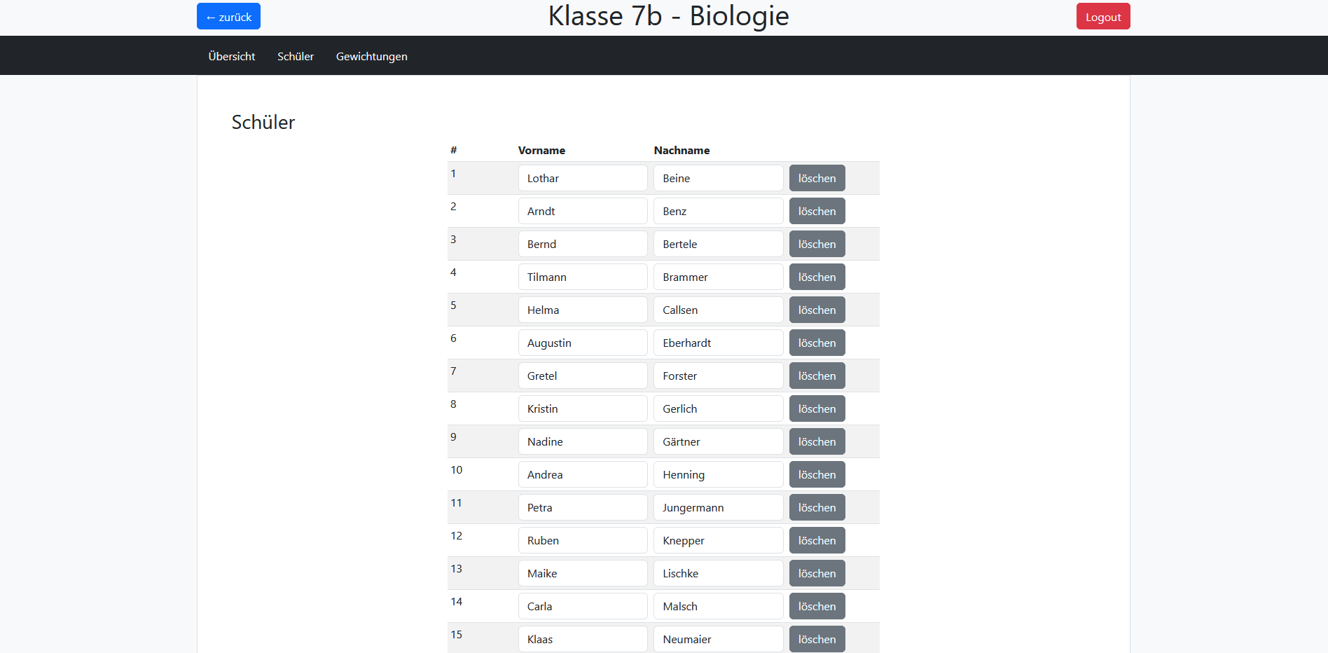Edit the Vorname field containing Gretel

(583, 376)
